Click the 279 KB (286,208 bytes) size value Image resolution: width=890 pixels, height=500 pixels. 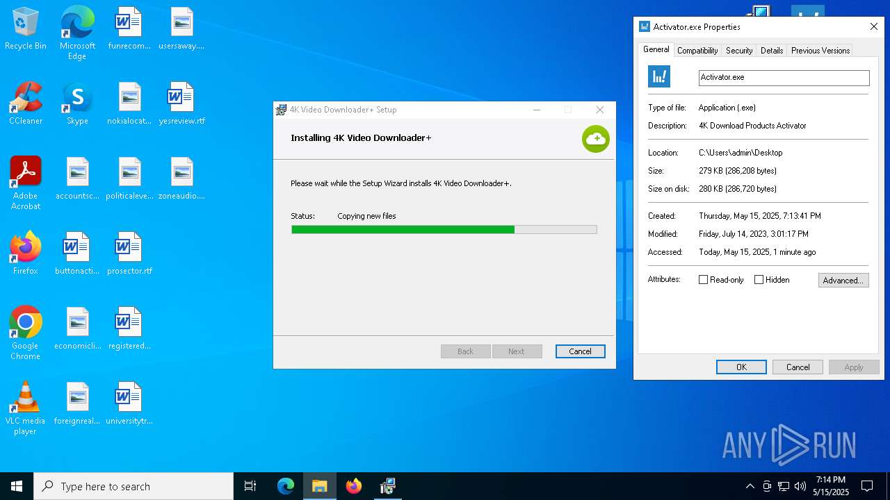pyautogui.click(x=738, y=171)
